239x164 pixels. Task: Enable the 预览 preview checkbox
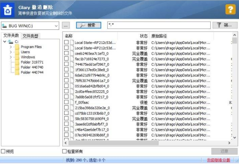tap(3, 152)
